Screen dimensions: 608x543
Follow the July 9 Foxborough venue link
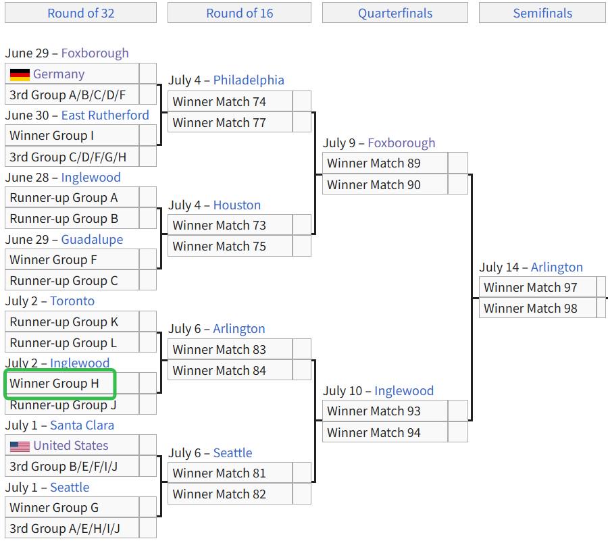pos(401,143)
